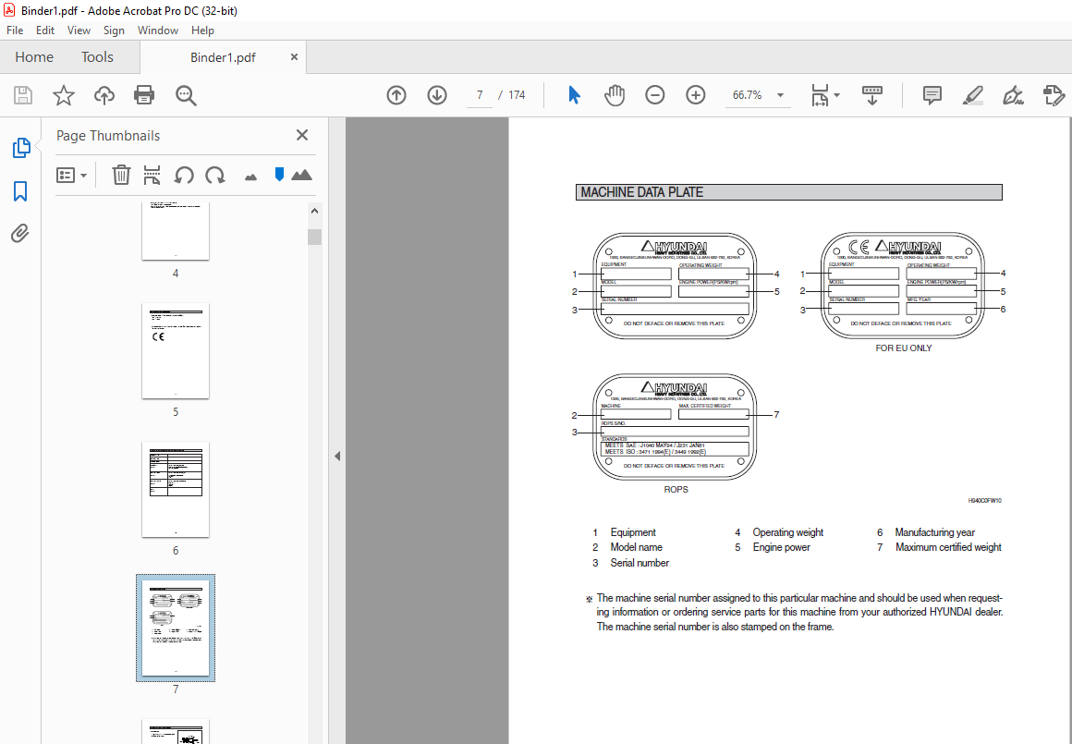Image resolution: width=1072 pixels, height=744 pixels.
Task: Reduce thumbnail size small mountain
Action: (x=251, y=177)
